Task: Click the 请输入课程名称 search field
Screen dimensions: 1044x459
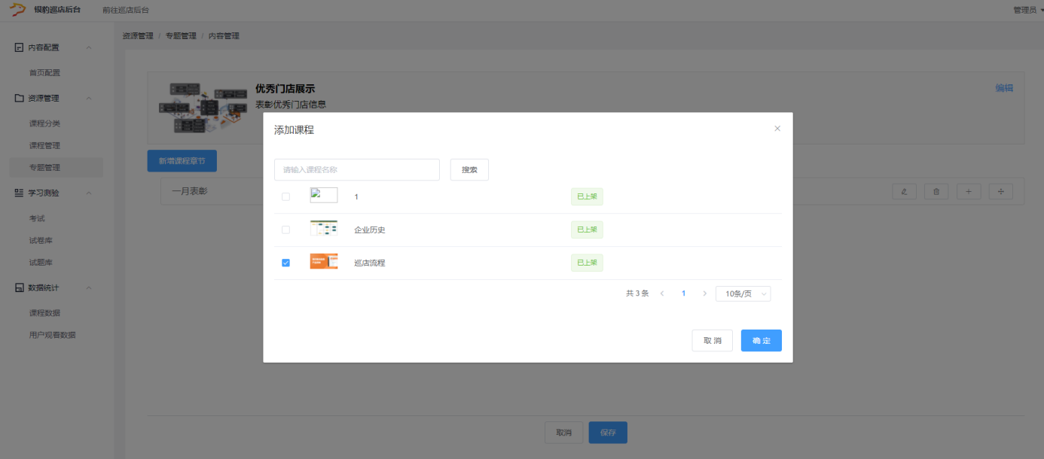Action: (356, 170)
